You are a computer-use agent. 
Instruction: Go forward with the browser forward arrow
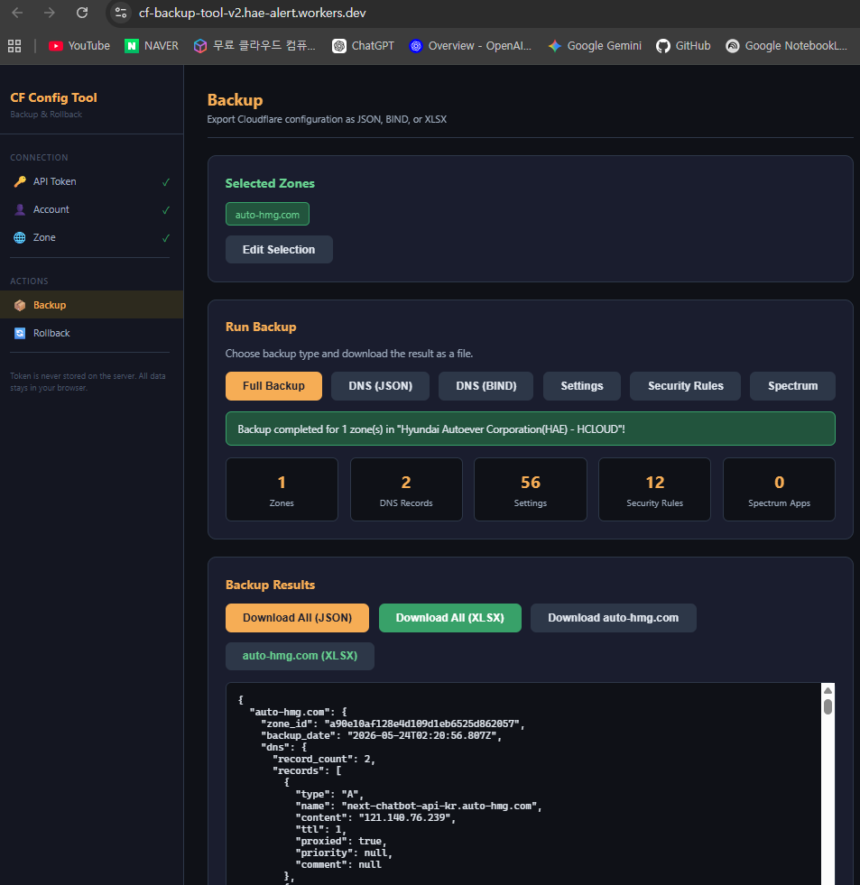[50, 13]
